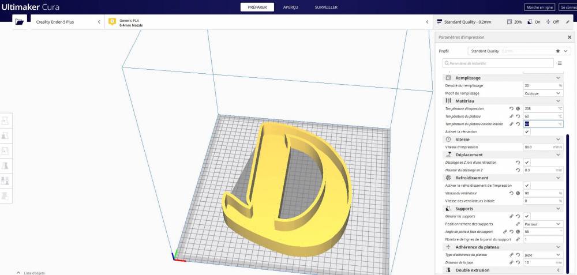Image resolution: width=577 pixels, height=275 pixels.
Task: Click the link icon for Température du plateau
Action: coord(511,116)
